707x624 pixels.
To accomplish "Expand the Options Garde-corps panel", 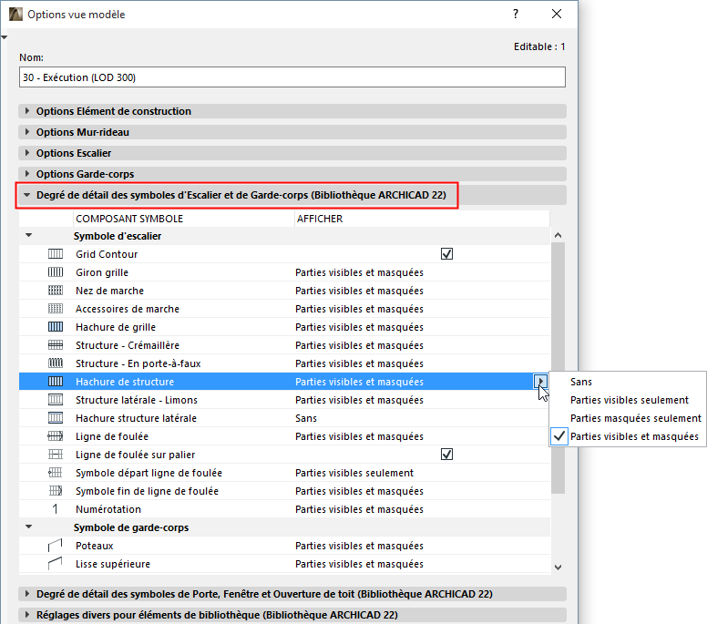I will coord(27,174).
